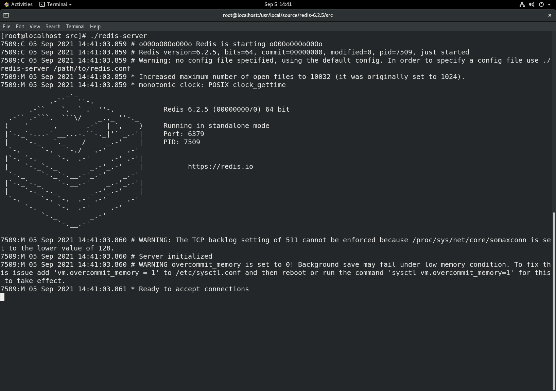Click the terminal window icon in title bar
The width and height of the screenshot is (556, 391).
6,15
